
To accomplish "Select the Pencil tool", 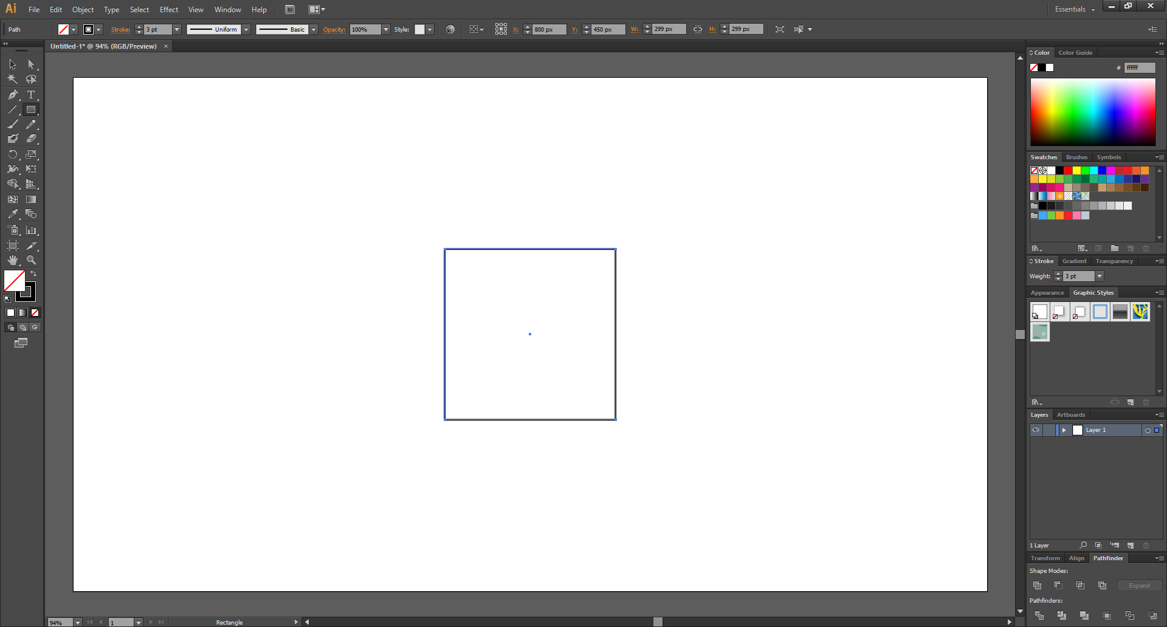I will (x=31, y=124).
